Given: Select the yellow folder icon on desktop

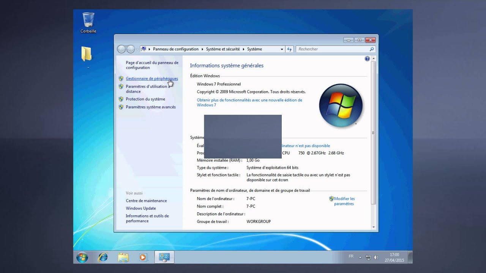Looking at the screenshot, I should (87, 54).
